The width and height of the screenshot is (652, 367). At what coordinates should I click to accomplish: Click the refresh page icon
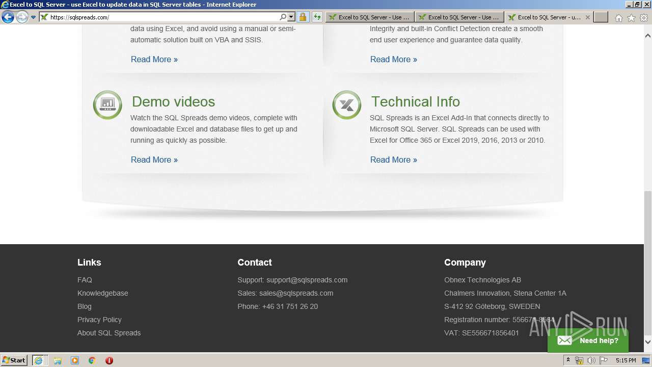(x=317, y=17)
